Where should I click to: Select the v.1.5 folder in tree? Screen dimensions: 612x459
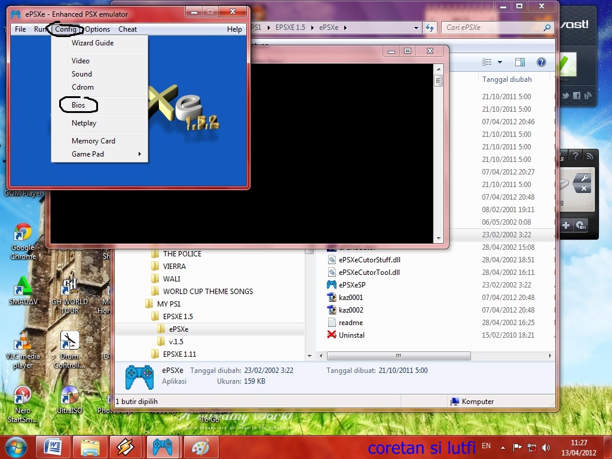click(x=176, y=341)
